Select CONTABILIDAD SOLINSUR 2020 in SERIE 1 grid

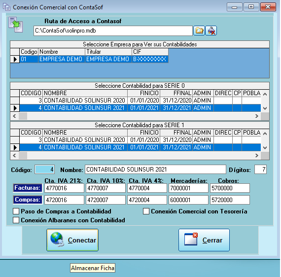(85, 140)
